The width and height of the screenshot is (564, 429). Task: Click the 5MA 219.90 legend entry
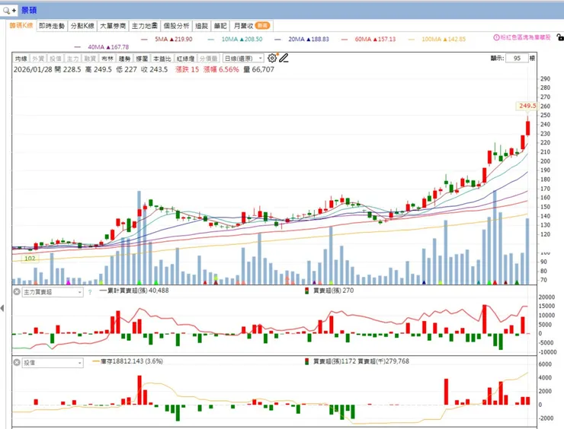coord(167,39)
